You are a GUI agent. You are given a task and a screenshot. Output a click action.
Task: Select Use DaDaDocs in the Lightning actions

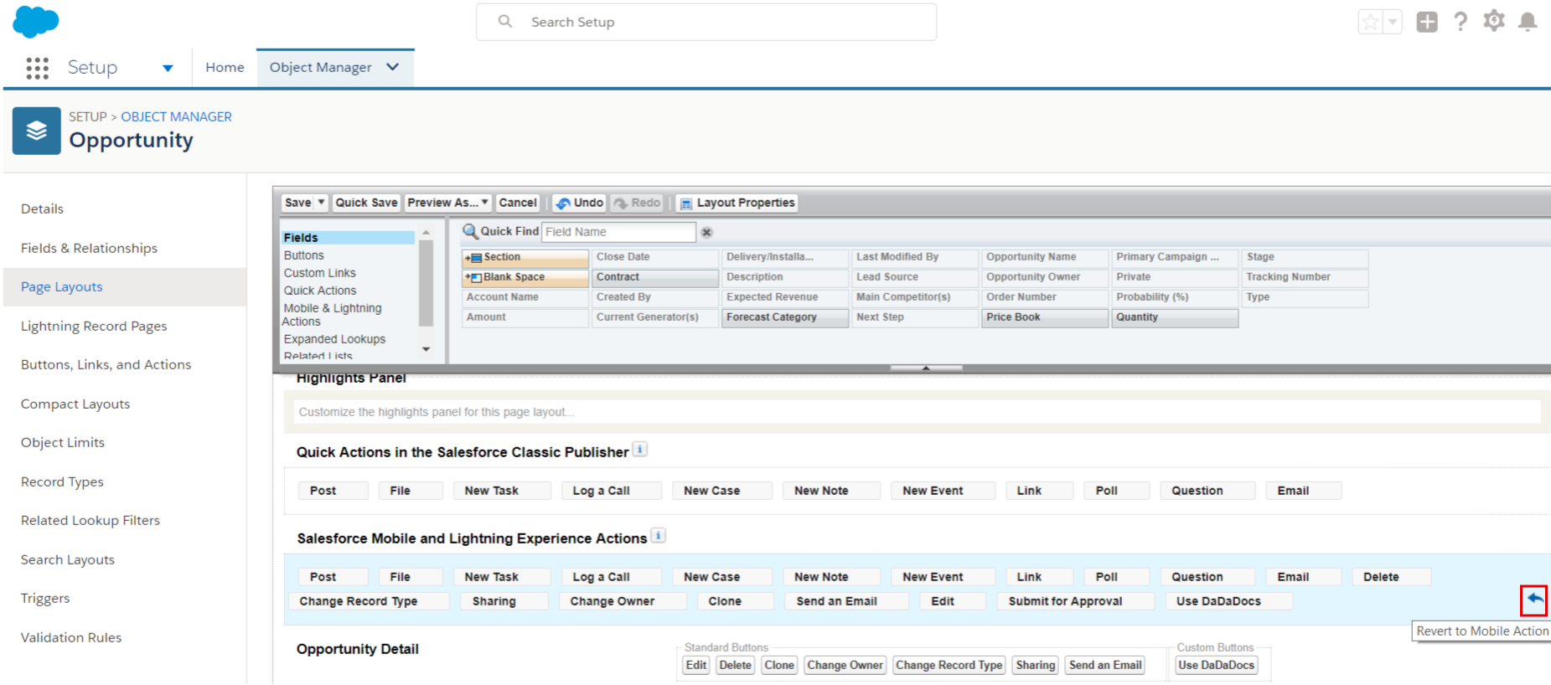(1228, 601)
